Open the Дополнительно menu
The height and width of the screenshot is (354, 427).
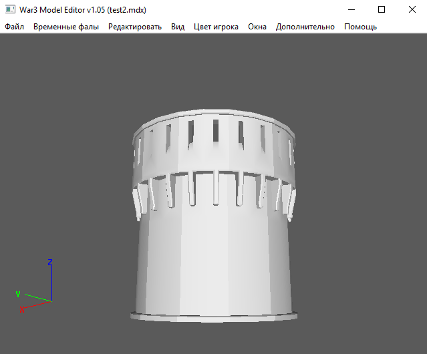click(x=305, y=27)
